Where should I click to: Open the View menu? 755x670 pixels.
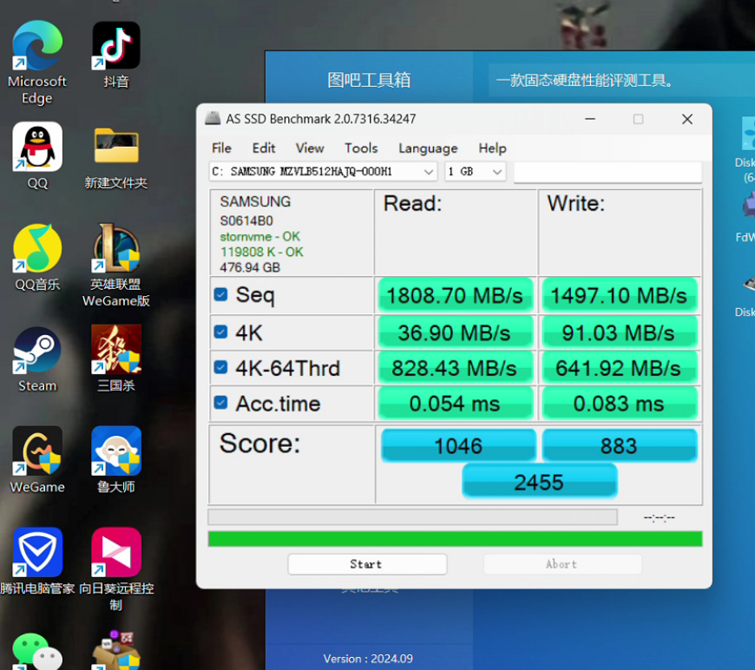[310, 148]
